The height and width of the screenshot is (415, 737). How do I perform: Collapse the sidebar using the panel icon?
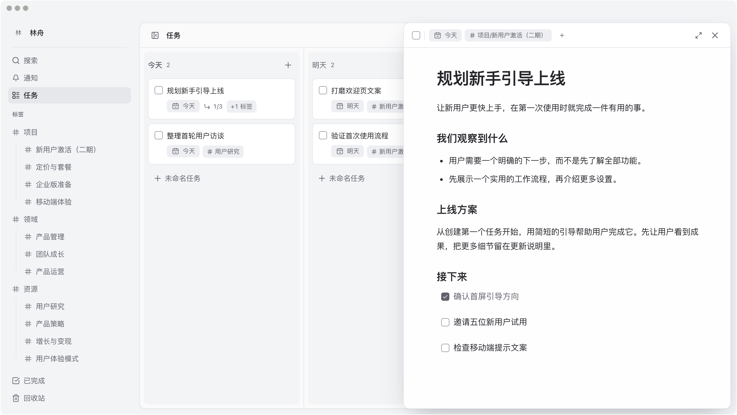155,35
